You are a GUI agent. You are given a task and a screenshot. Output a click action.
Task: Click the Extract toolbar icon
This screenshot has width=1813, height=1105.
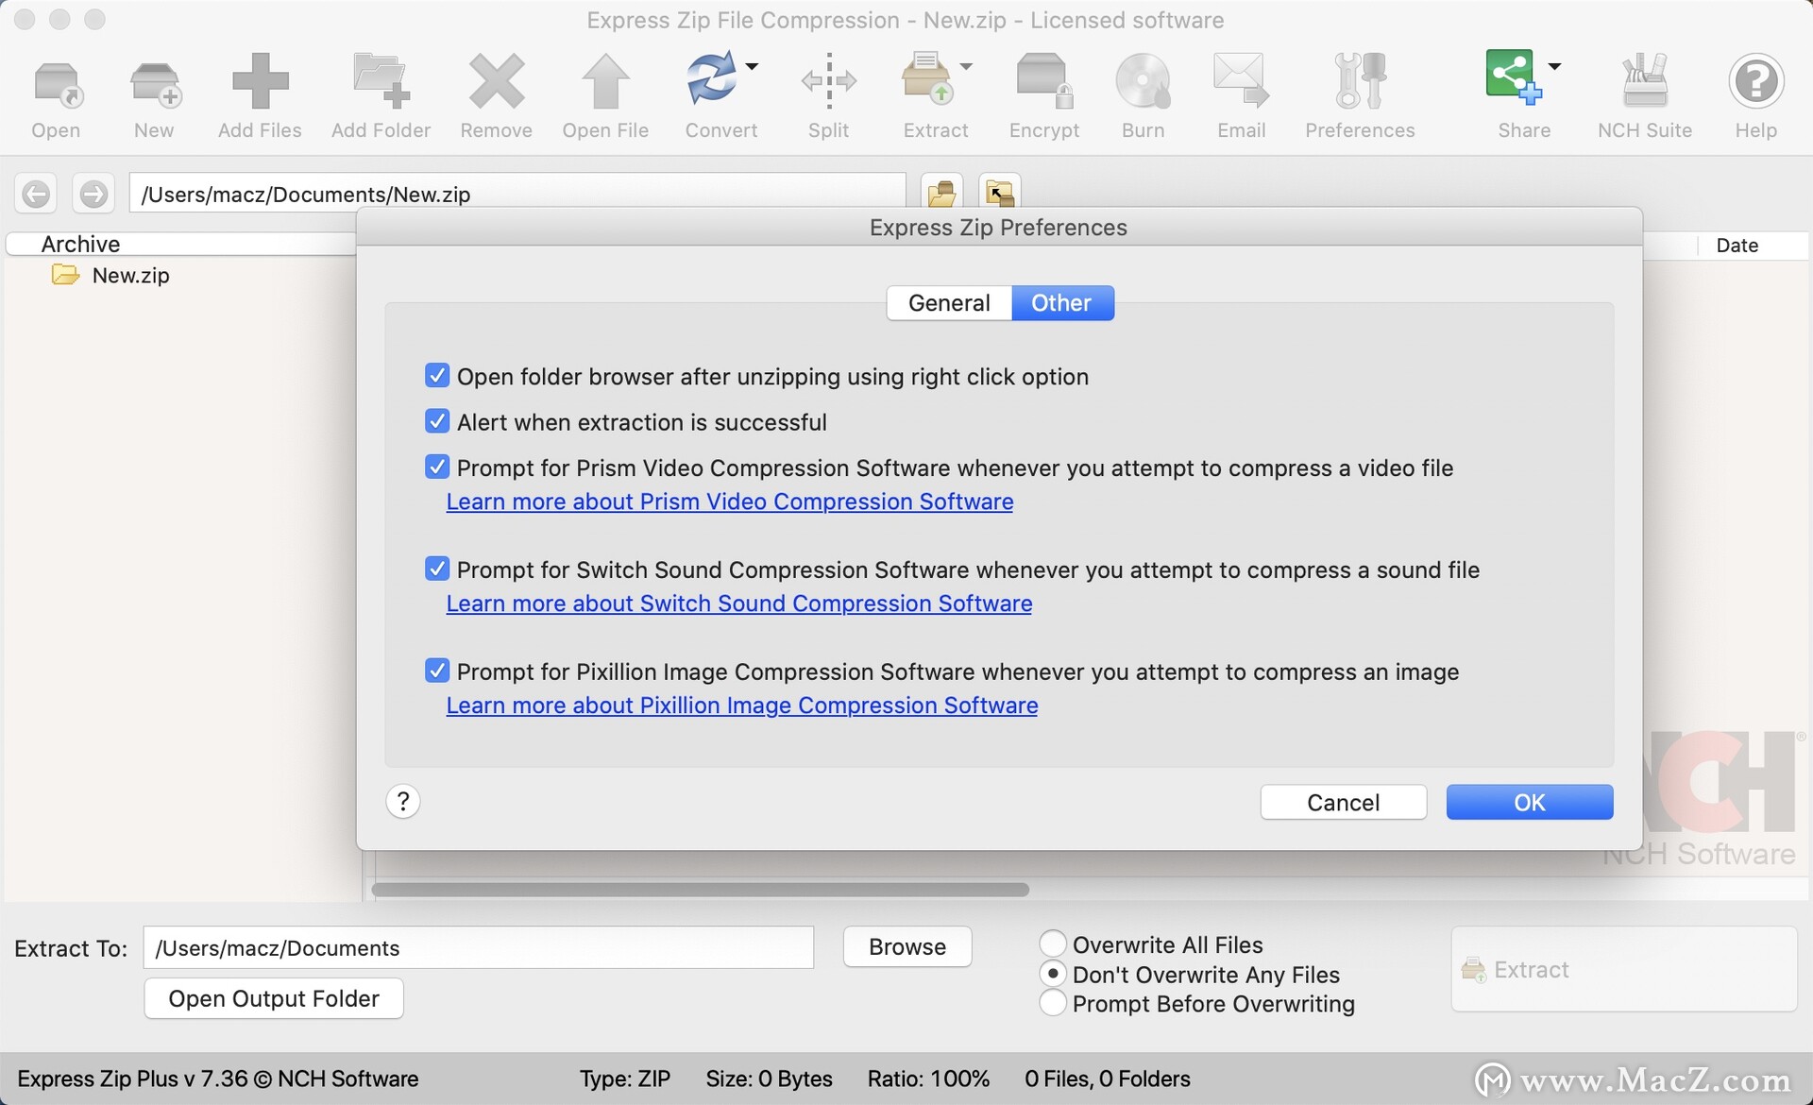click(x=927, y=79)
